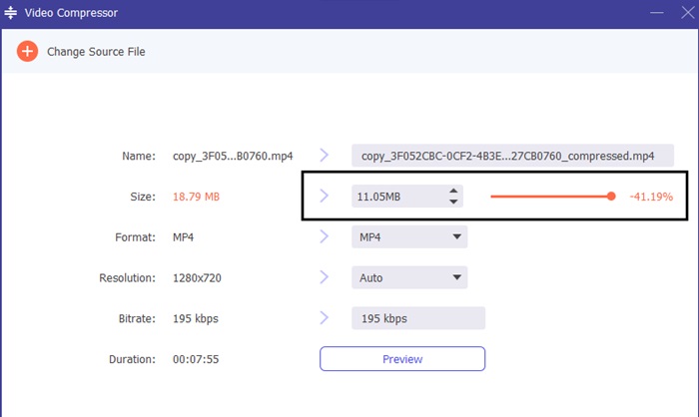Viewport: 699px width, 417px height.
Task: Open the output Format MP4 dropdown
Action: 408,237
